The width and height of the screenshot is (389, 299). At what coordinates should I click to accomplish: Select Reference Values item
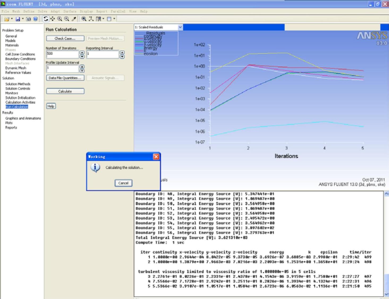(x=18, y=72)
